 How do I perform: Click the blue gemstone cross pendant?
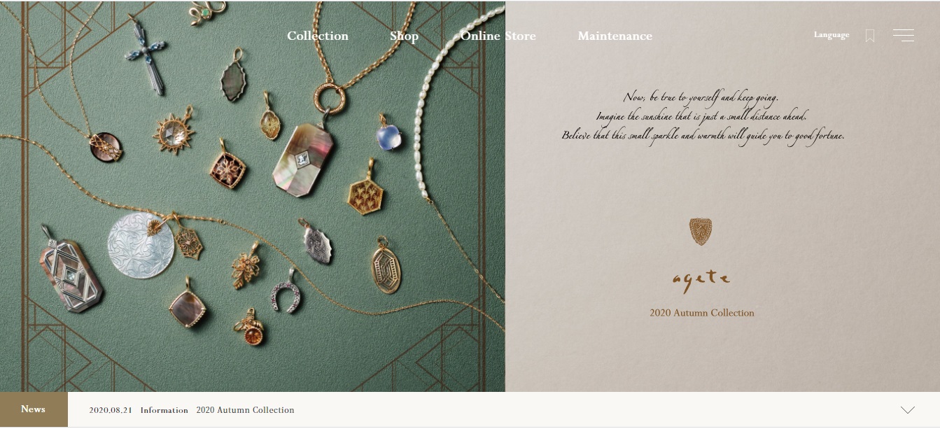coord(146,55)
